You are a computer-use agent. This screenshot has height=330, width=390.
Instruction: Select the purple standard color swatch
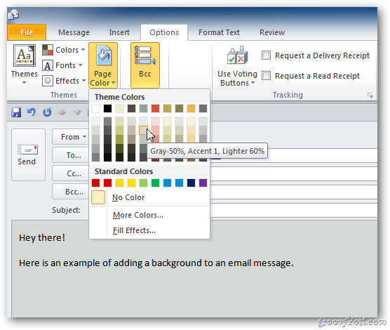click(x=203, y=183)
